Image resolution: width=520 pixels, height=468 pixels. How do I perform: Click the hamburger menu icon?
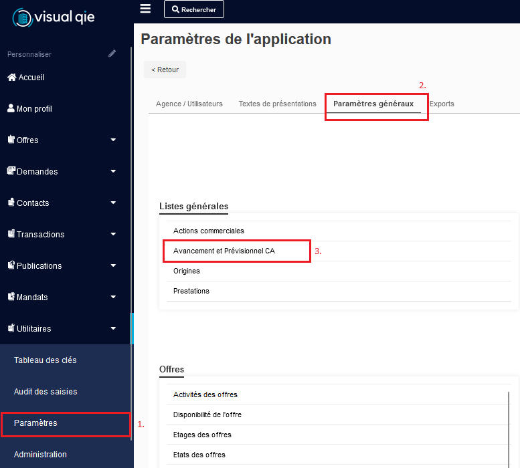[145, 8]
